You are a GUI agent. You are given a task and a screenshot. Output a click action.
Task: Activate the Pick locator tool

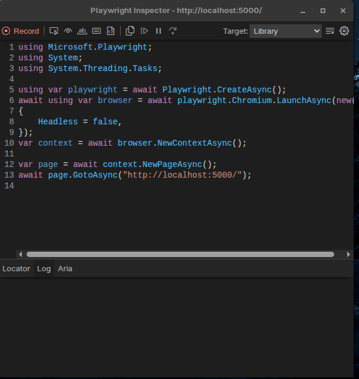pos(54,31)
